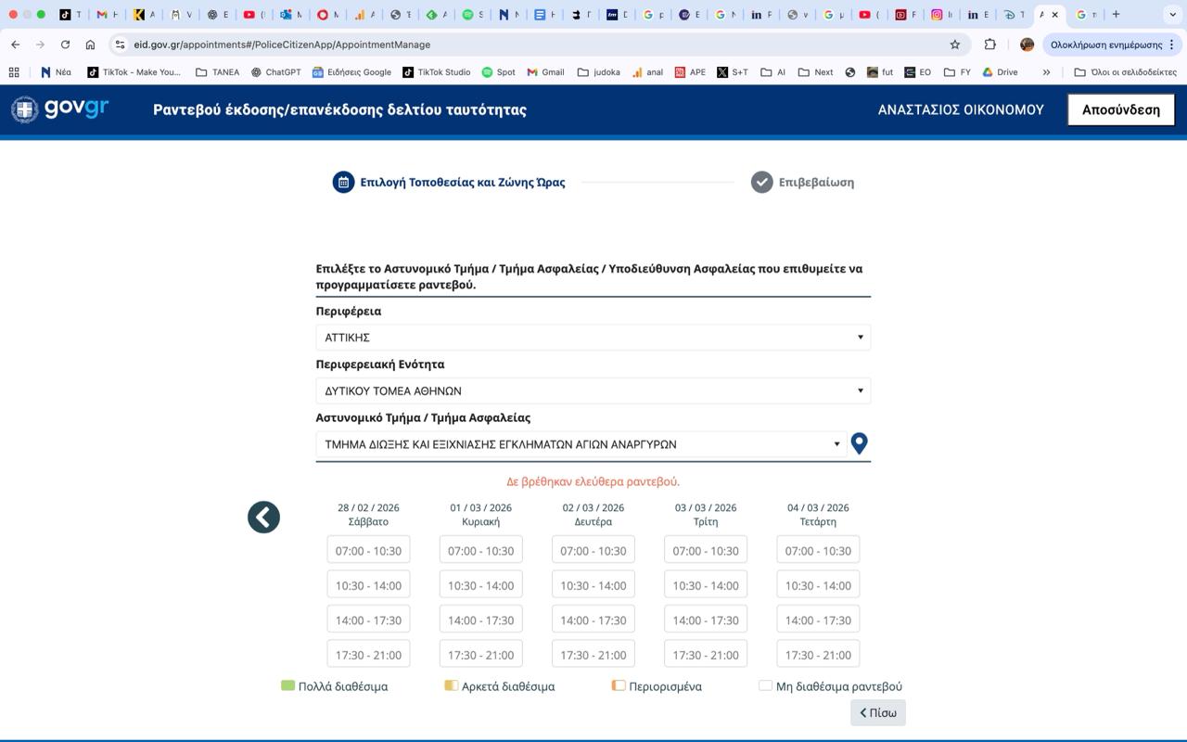Click the gov.gr logo
This screenshot has height=742, width=1187.
coord(60,109)
